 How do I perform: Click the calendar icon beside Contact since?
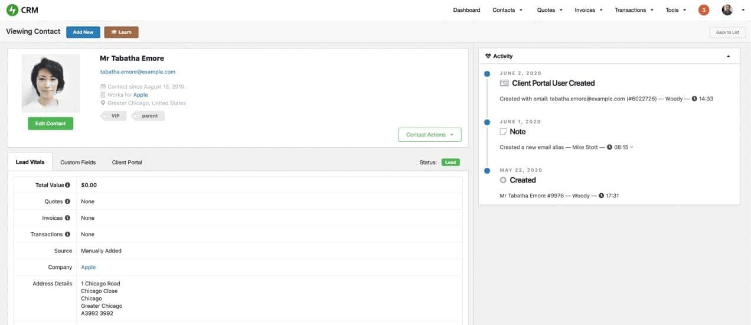[x=103, y=87]
